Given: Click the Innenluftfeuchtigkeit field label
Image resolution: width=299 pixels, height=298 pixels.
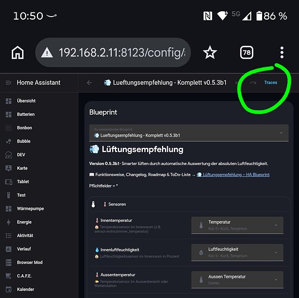Looking at the screenshot, I should [x=120, y=250].
